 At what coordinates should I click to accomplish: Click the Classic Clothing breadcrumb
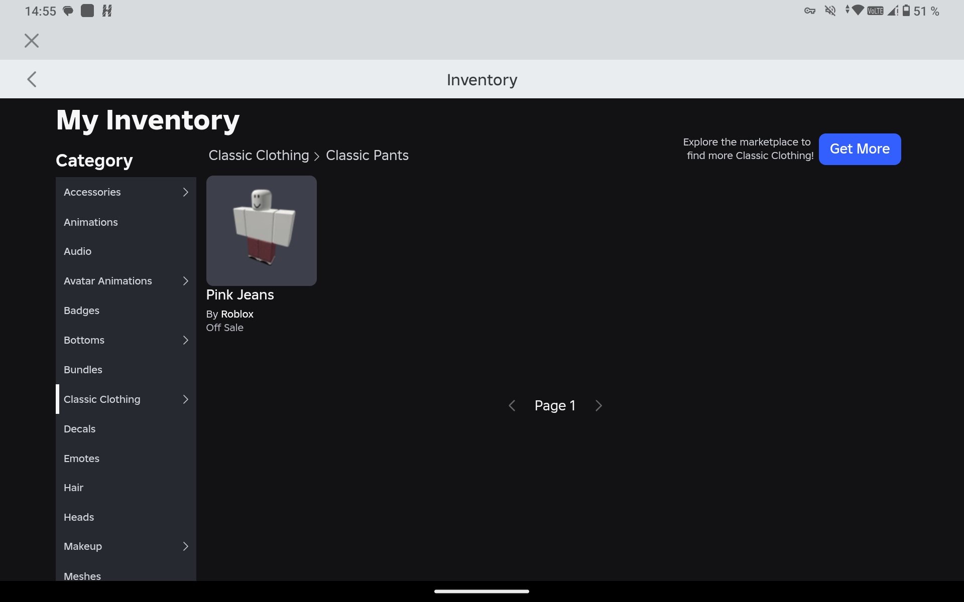tap(259, 156)
